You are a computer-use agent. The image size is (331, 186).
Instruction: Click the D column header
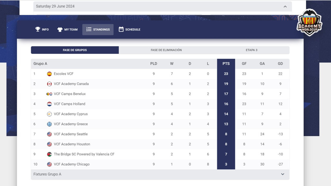[190, 64]
